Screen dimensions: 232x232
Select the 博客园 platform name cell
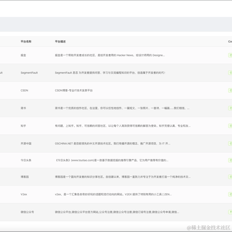(25, 177)
